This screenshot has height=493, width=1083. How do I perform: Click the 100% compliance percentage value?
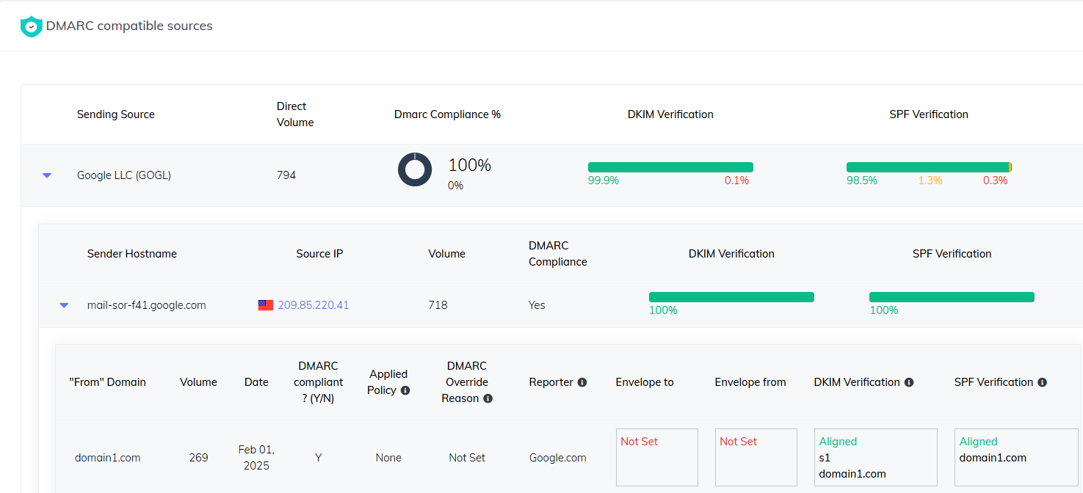point(470,165)
